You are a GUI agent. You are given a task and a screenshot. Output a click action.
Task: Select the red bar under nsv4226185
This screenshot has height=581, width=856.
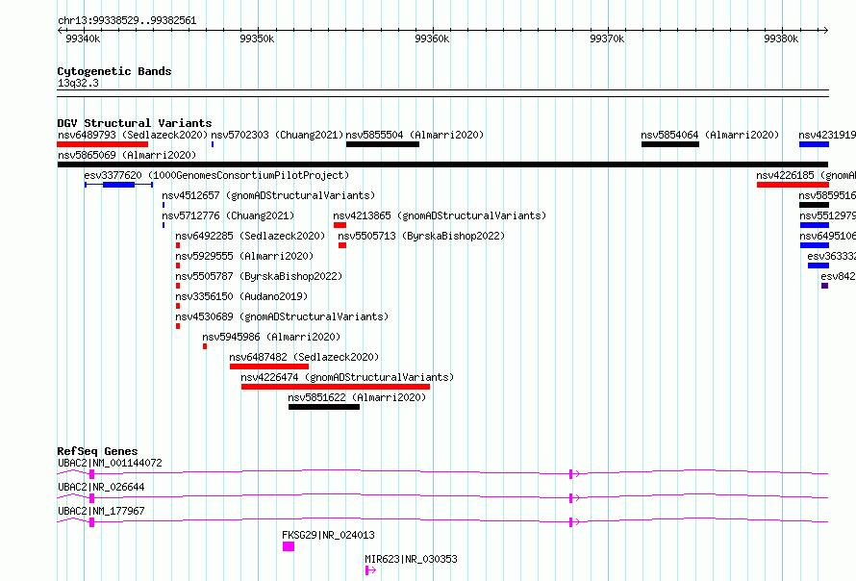coord(793,185)
